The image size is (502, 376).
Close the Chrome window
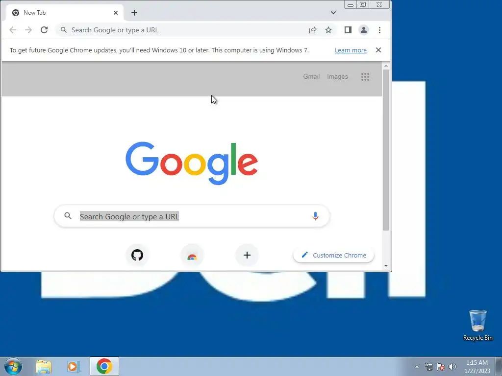379,4
